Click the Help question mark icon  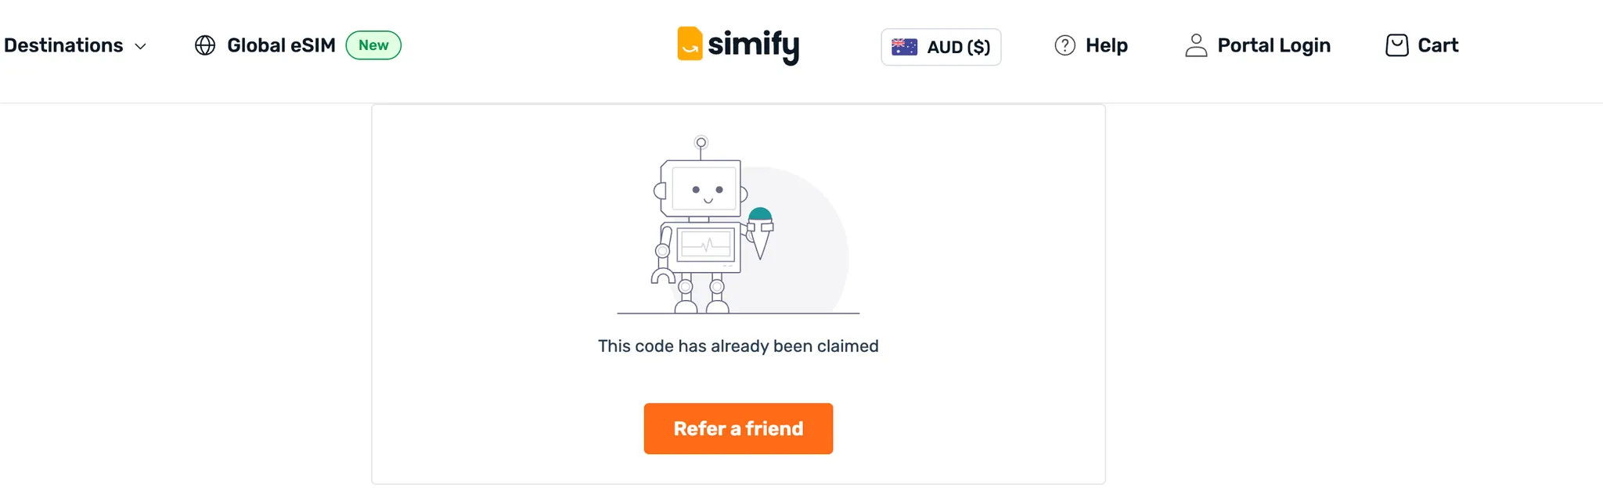tap(1064, 45)
